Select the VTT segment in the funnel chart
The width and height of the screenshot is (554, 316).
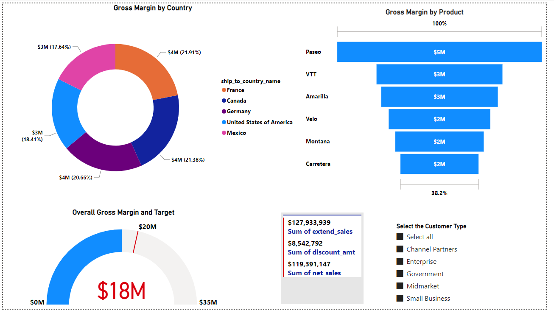(439, 74)
